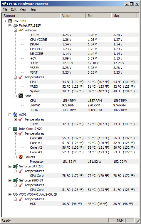Minimize the Hardware Monitor window

[x=127, y=4]
